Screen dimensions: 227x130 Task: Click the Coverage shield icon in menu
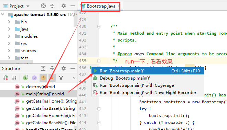(95, 85)
